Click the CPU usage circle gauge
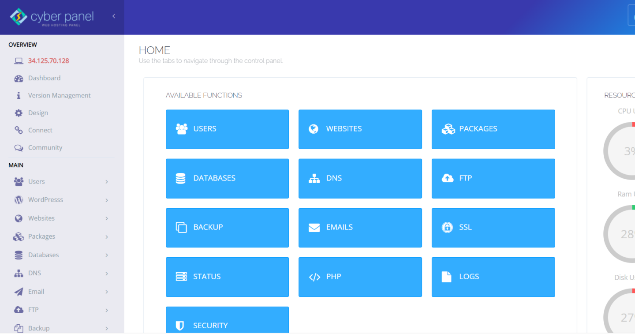 (x=628, y=151)
